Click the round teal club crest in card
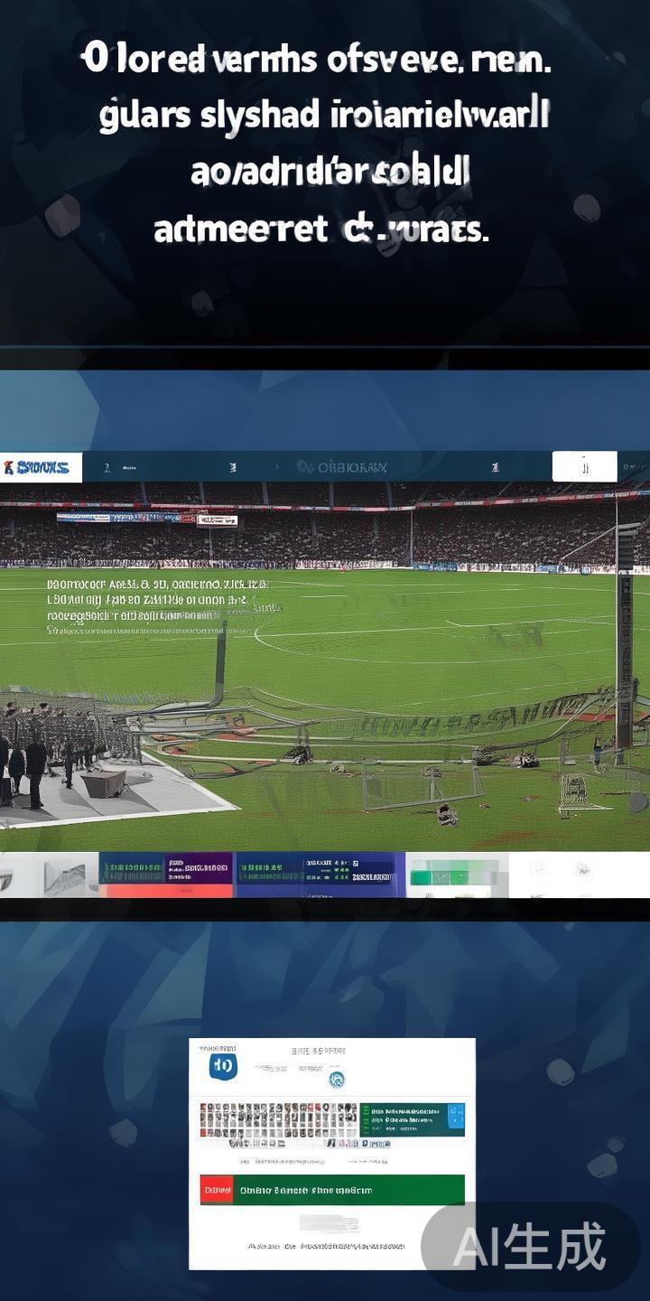650x1301 pixels. point(336,1079)
